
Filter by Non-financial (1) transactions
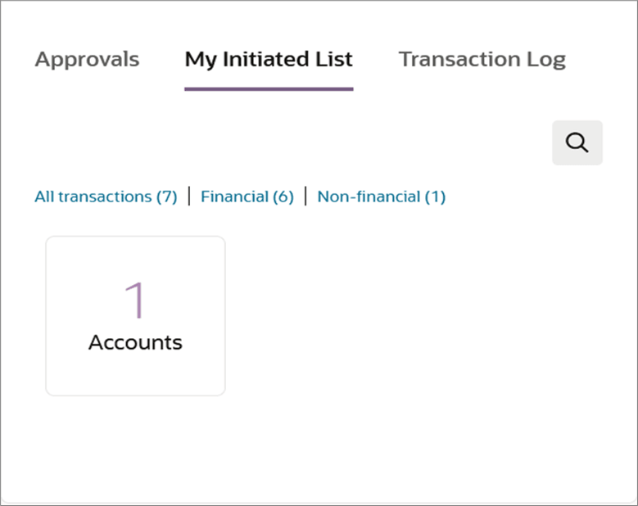(x=381, y=197)
